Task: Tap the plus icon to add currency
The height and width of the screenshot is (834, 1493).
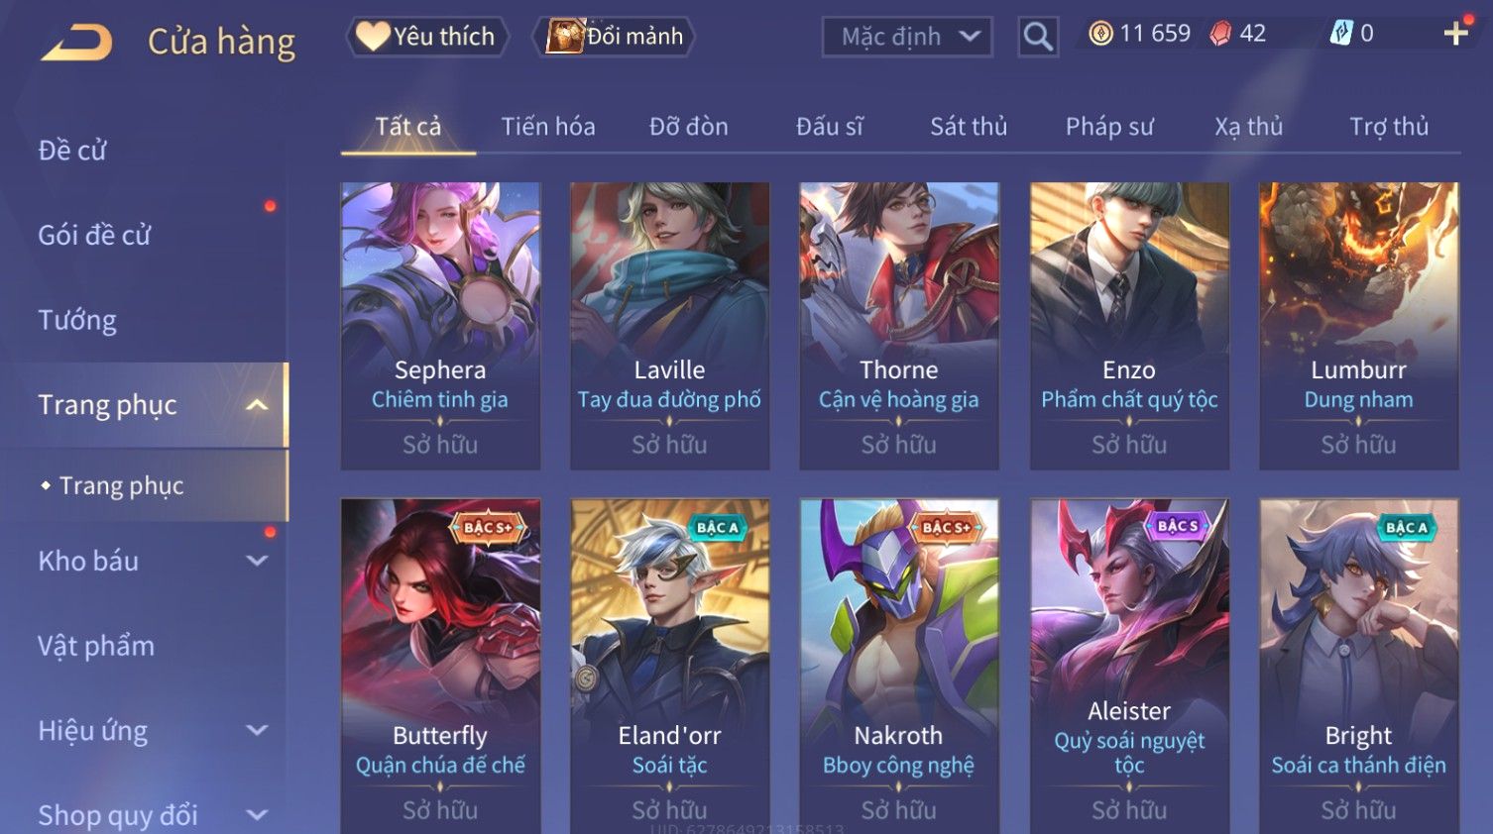Action: click(1455, 34)
